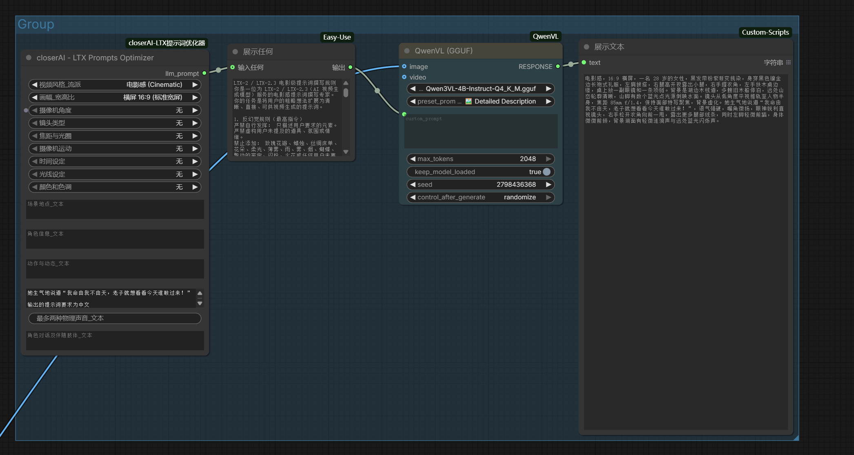854x455 pixels.
Task: Collapse the QwenVL (GGUF) node dot
Action: click(407, 51)
